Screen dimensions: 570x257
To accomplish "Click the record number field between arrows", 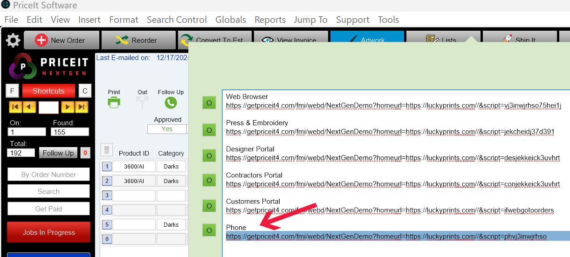I will 48,107.
